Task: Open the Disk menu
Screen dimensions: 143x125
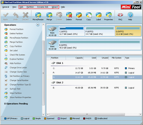Action: click(x=21, y=7)
